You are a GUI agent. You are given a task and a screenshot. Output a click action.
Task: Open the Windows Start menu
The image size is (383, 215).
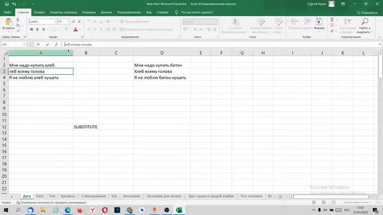[5, 210]
